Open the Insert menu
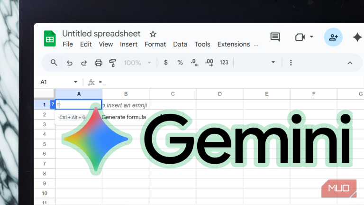The width and height of the screenshot is (364, 205). coord(128,45)
